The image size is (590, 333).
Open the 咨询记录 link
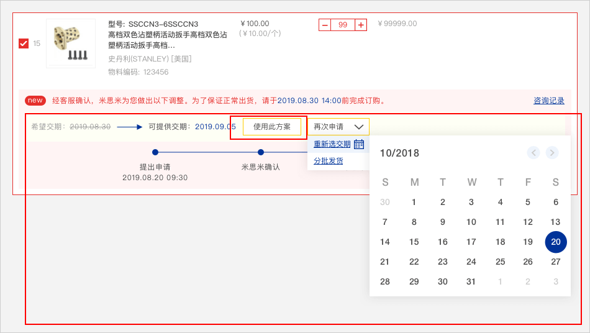pyautogui.click(x=549, y=101)
